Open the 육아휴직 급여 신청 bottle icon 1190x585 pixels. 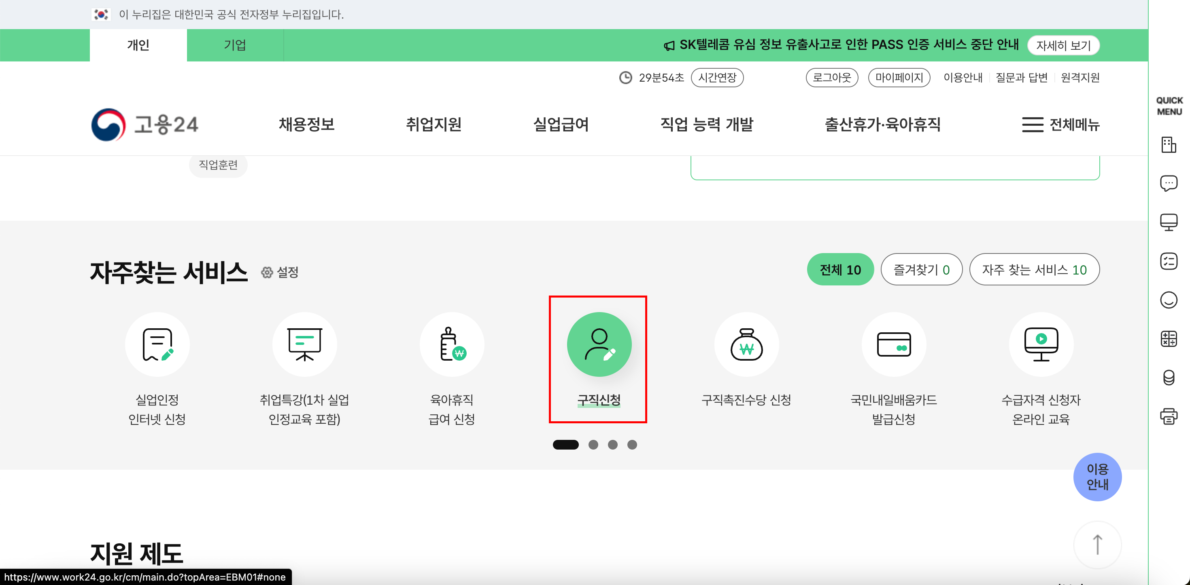click(x=452, y=344)
